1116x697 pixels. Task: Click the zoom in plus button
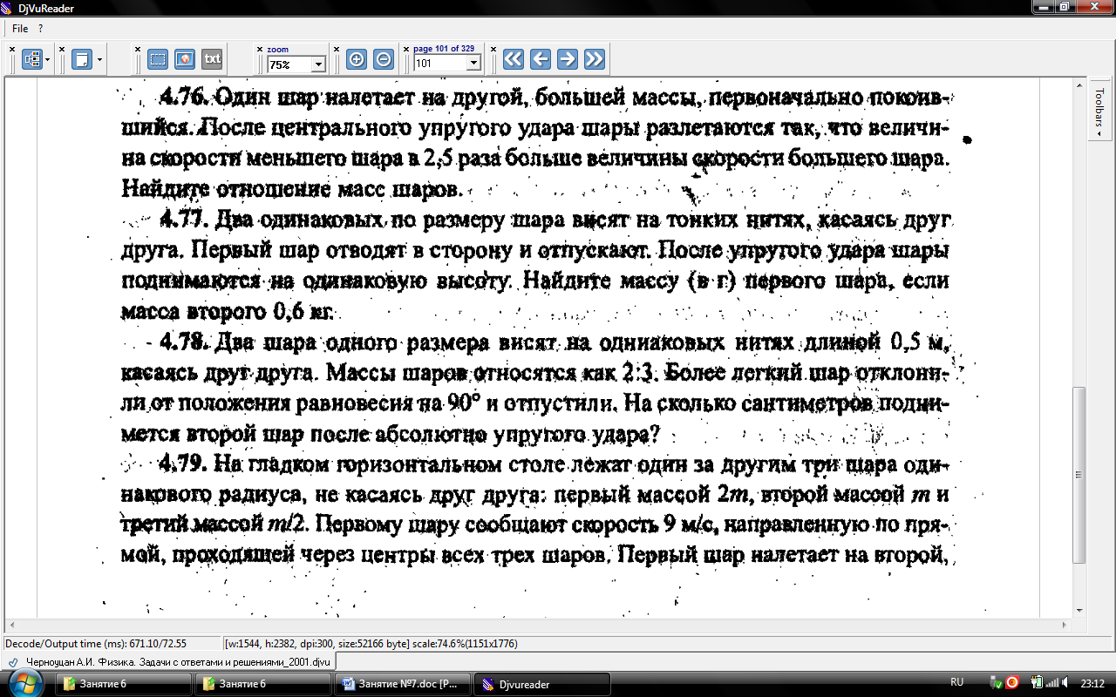[356, 59]
